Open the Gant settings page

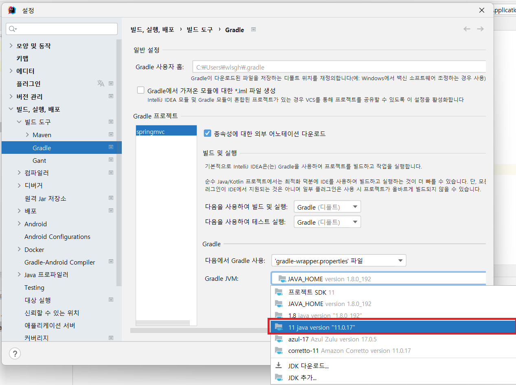40,160
